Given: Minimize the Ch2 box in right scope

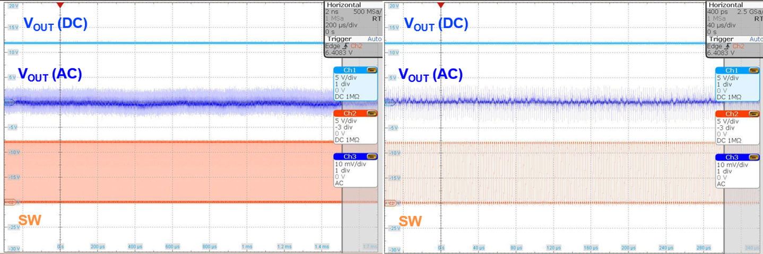Looking at the screenshot, I should pos(753,113).
